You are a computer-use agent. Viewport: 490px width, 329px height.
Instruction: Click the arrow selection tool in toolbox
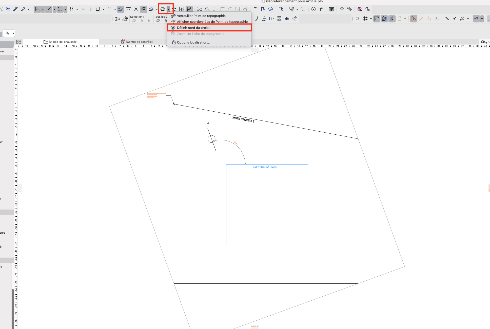[7, 33]
